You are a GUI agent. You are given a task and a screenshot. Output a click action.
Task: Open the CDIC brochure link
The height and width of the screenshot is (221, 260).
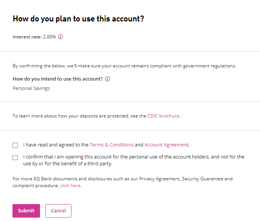(163, 116)
